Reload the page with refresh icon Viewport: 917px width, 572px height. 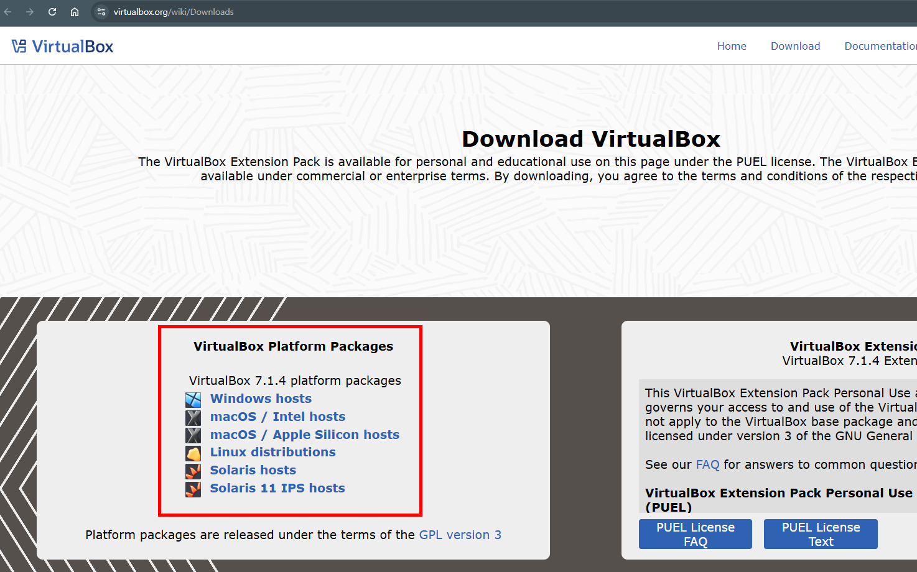pos(52,12)
